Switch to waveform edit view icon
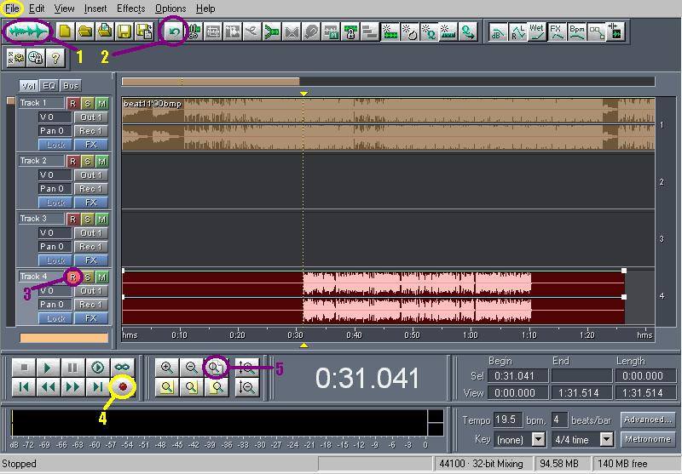Screen dimensions: 682x474 pyautogui.click(x=27, y=31)
